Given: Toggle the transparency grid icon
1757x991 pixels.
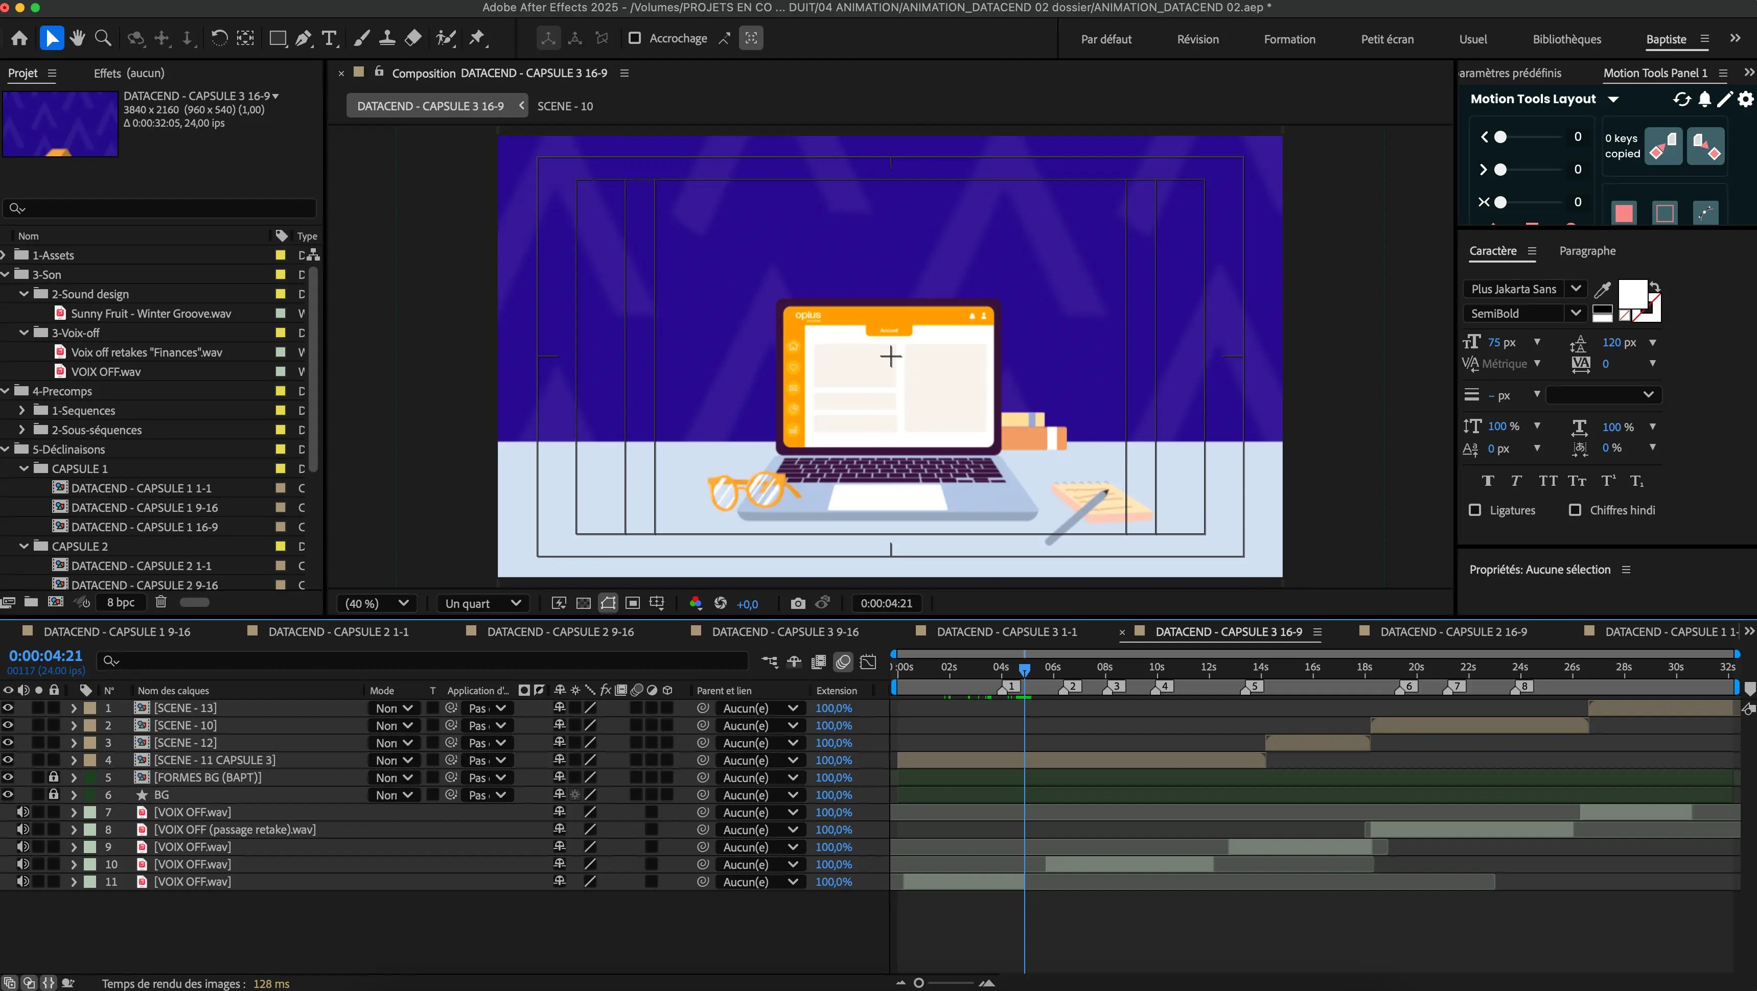Looking at the screenshot, I should click(583, 603).
